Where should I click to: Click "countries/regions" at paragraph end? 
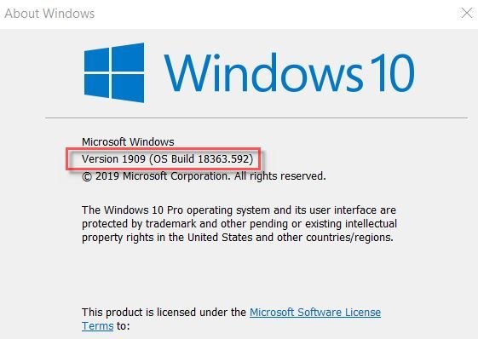349,237
